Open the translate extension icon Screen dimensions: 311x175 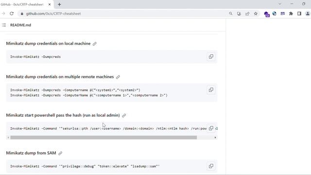pos(283,14)
